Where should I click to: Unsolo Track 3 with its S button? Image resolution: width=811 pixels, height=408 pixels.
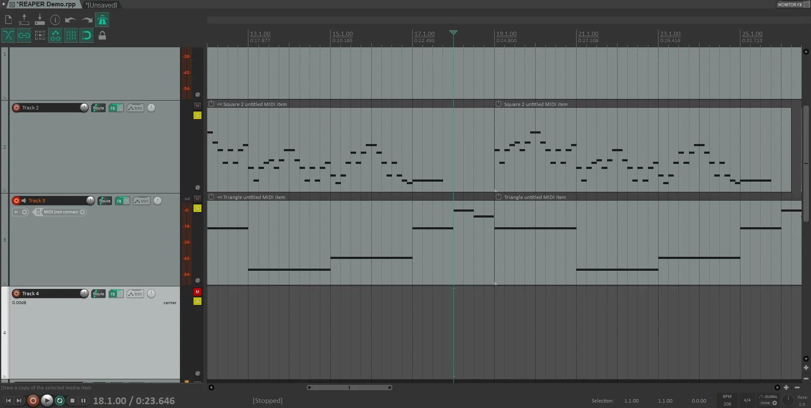coord(197,208)
